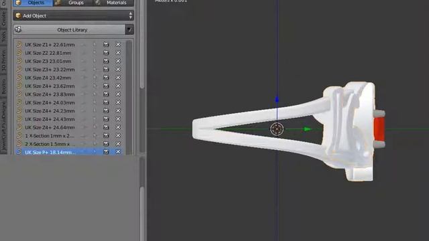This screenshot has width=429, height=241.
Task: Toggle render camera for UK Size Z4+ 24.43mm
Action: (x=106, y=119)
